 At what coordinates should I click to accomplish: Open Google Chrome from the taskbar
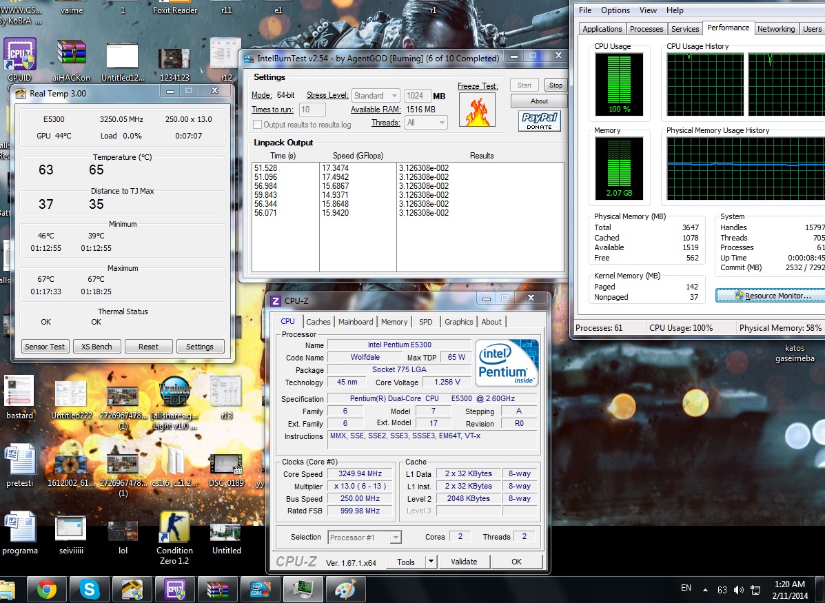tap(47, 589)
